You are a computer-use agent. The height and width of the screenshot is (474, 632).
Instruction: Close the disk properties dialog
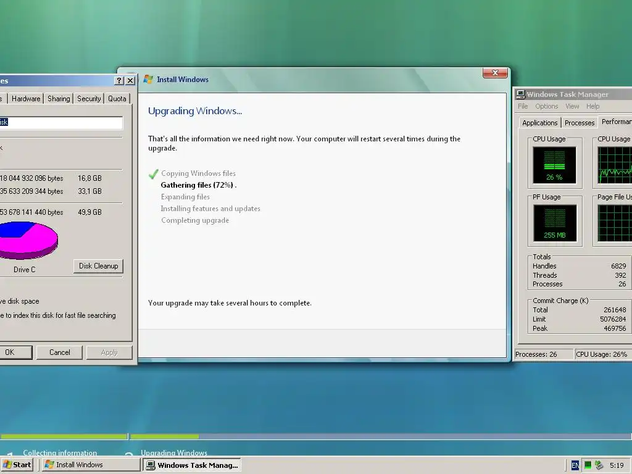(130, 81)
